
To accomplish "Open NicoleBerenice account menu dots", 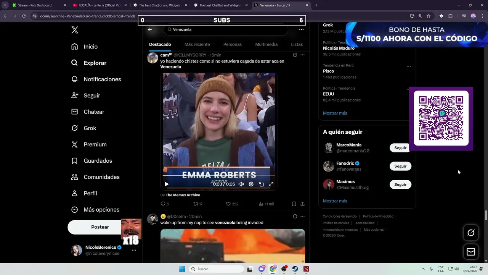I will 134,250.
